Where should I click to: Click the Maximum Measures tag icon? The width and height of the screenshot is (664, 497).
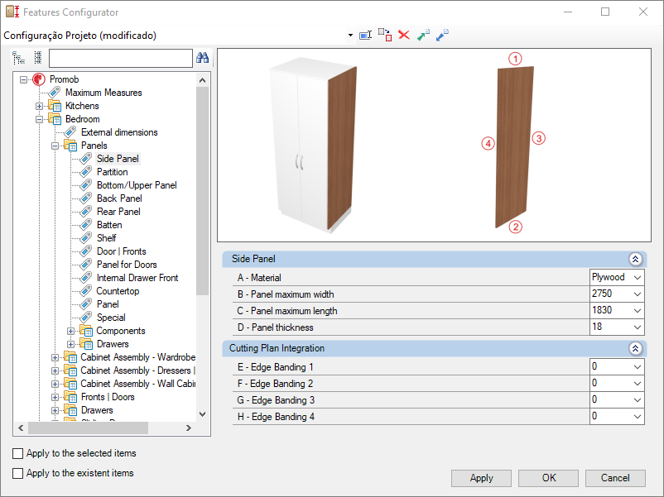(54, 93)
